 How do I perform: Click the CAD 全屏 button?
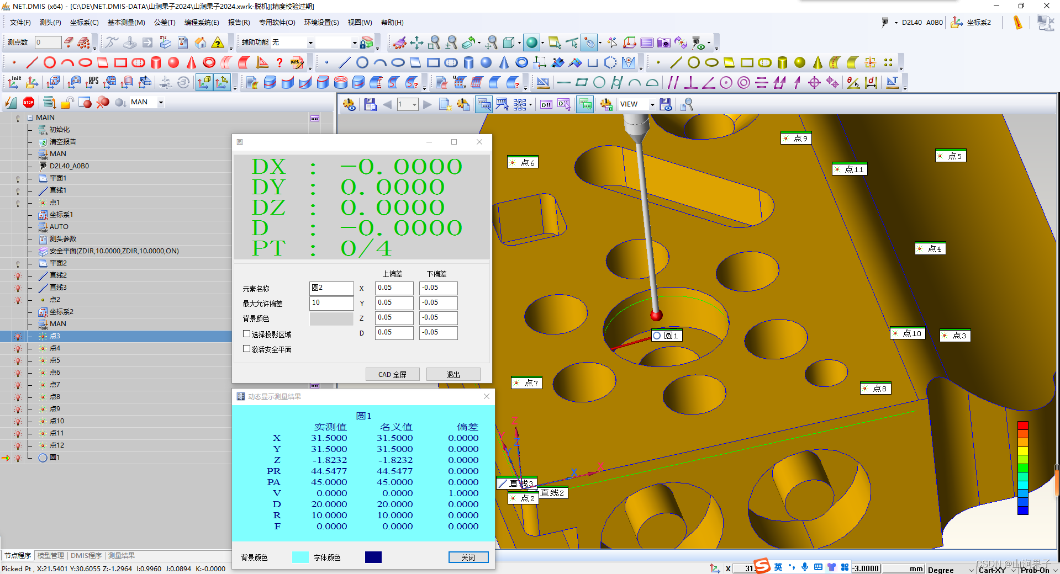(x=392, y=374)
